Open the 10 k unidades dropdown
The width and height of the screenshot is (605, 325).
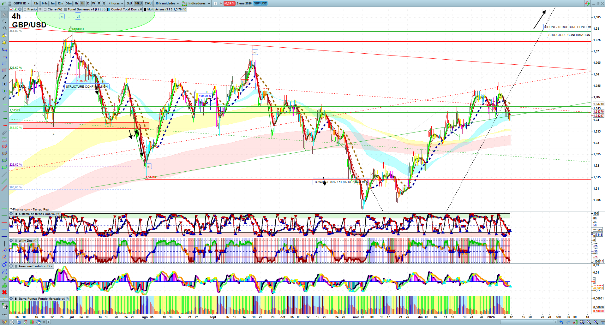click(167, 3)
